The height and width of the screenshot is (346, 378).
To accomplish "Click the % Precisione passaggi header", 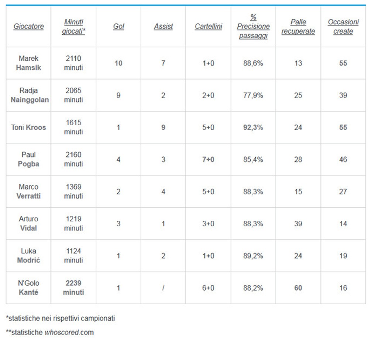I will [253, 27].
